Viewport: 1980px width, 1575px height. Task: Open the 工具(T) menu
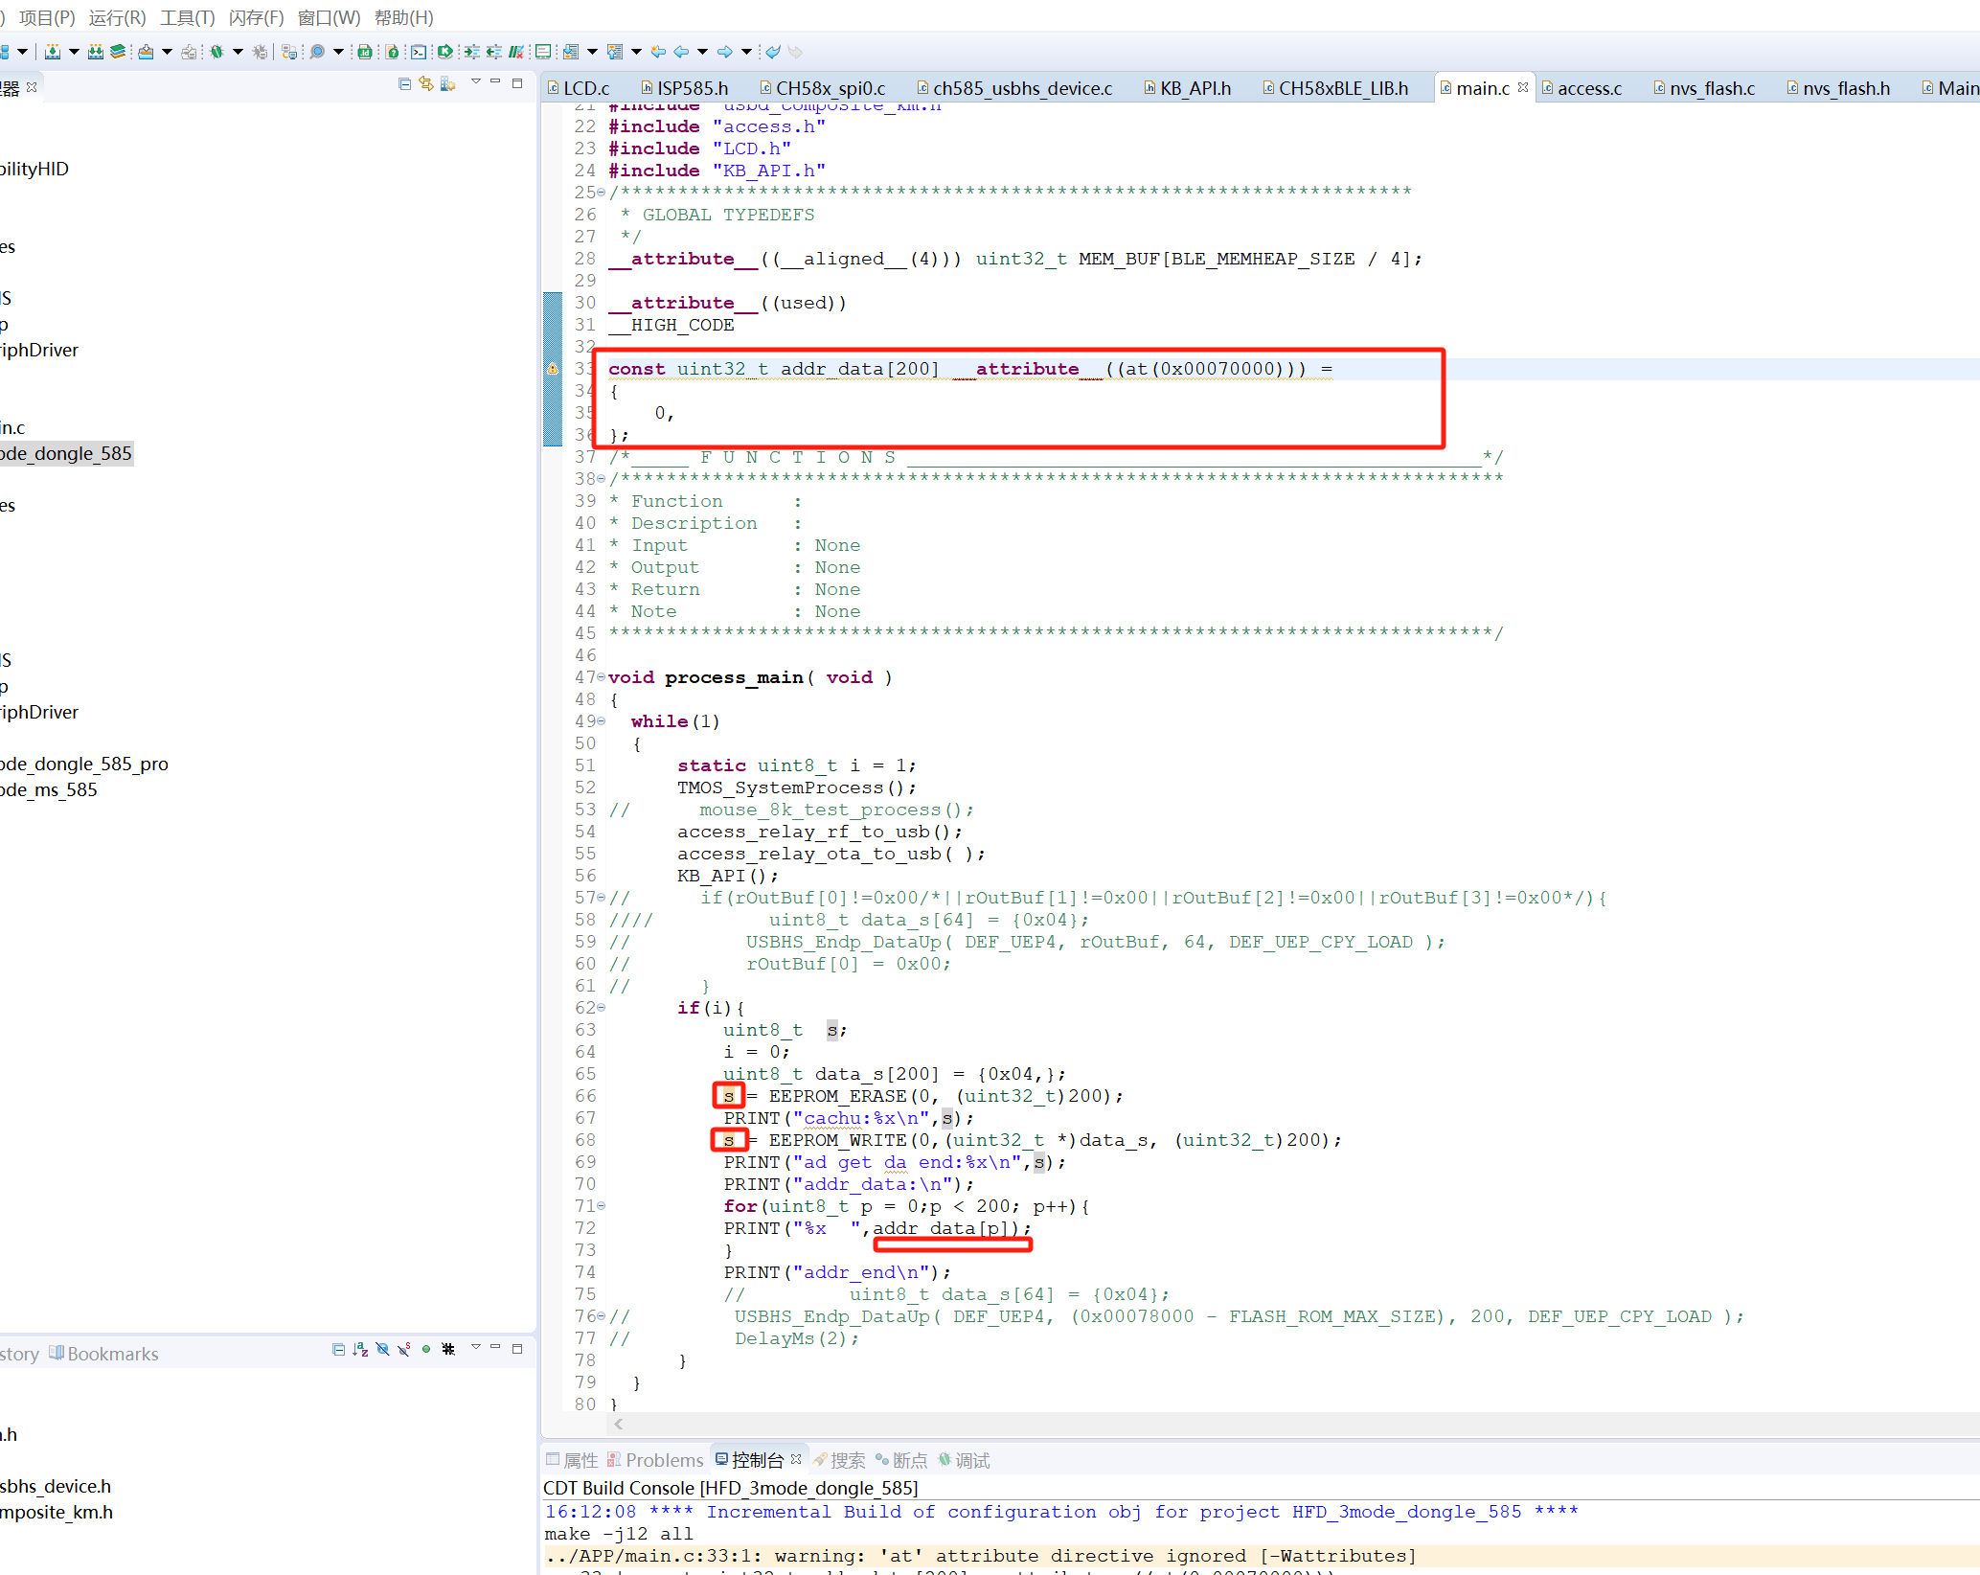[x=188, y=17]
